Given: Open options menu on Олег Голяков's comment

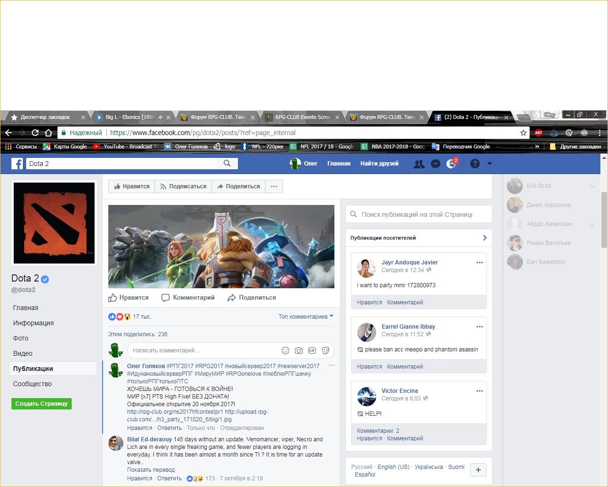Looking at the screenshot, I should click(x=332, y=365).
